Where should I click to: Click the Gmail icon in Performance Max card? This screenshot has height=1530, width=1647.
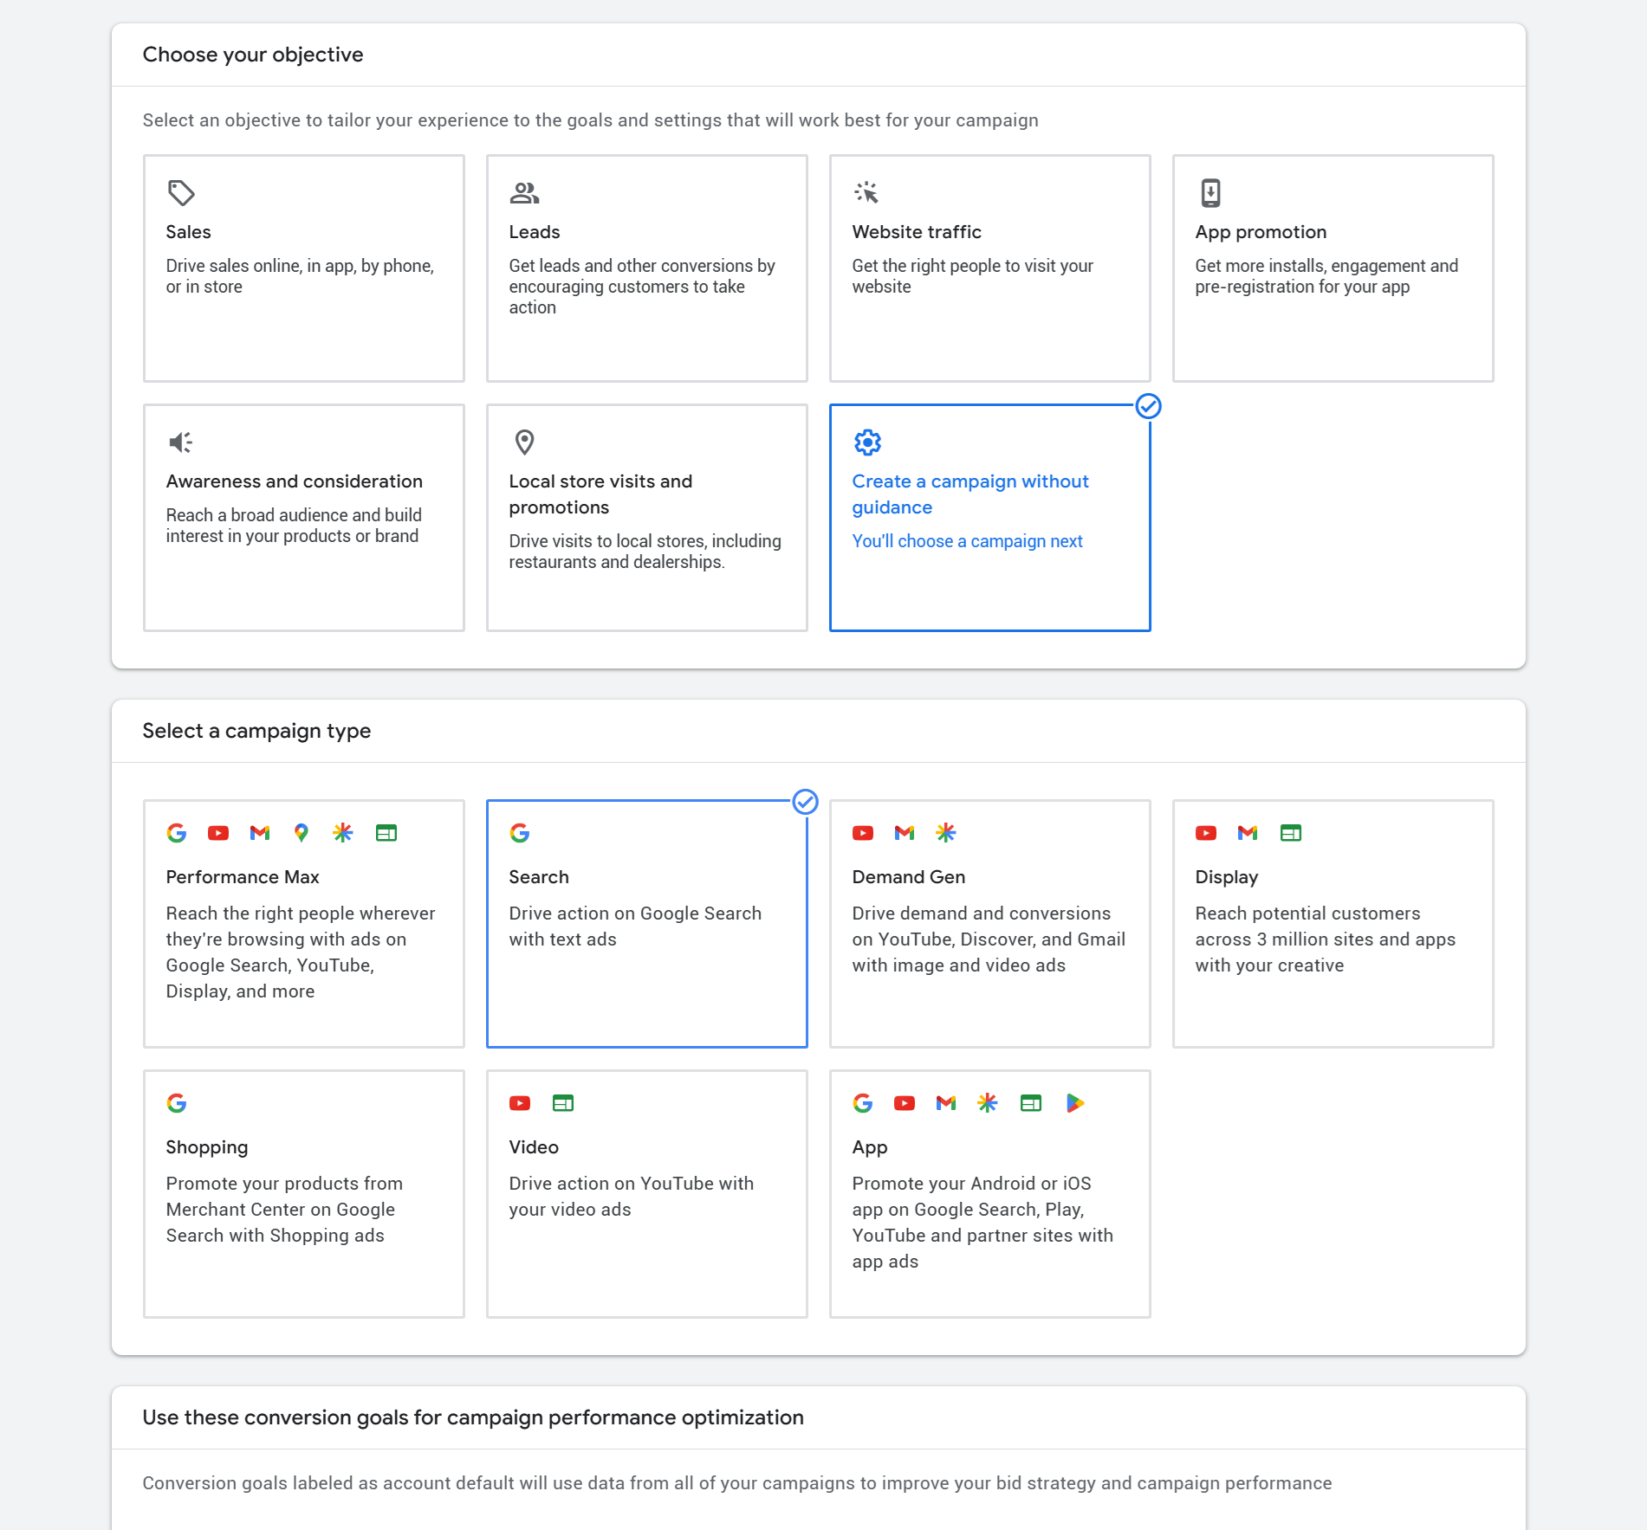[260, 833]
